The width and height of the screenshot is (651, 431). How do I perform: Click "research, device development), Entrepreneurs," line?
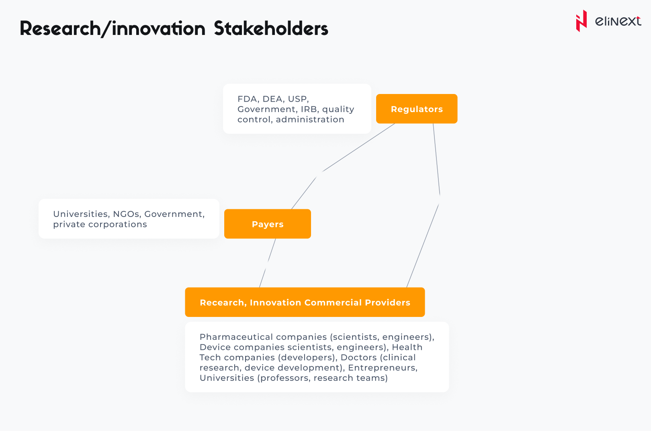[308, 368]
